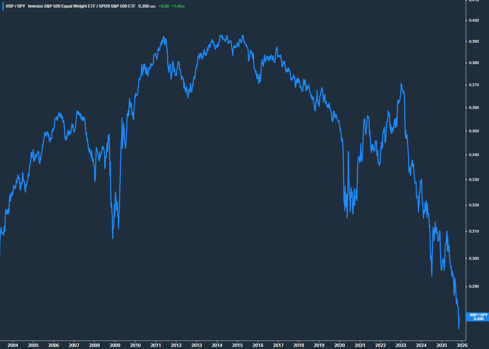Select the 2009 year label on the time axis
Viewport: 489px width, 349px height.
pos(115,345)
